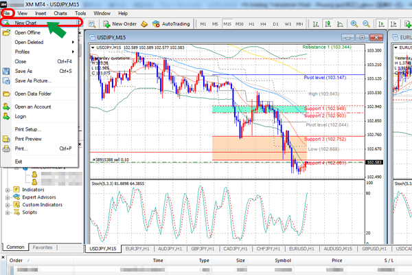
Task: Open the EURJPY,H1 chart tab
Action: (137, 249)
